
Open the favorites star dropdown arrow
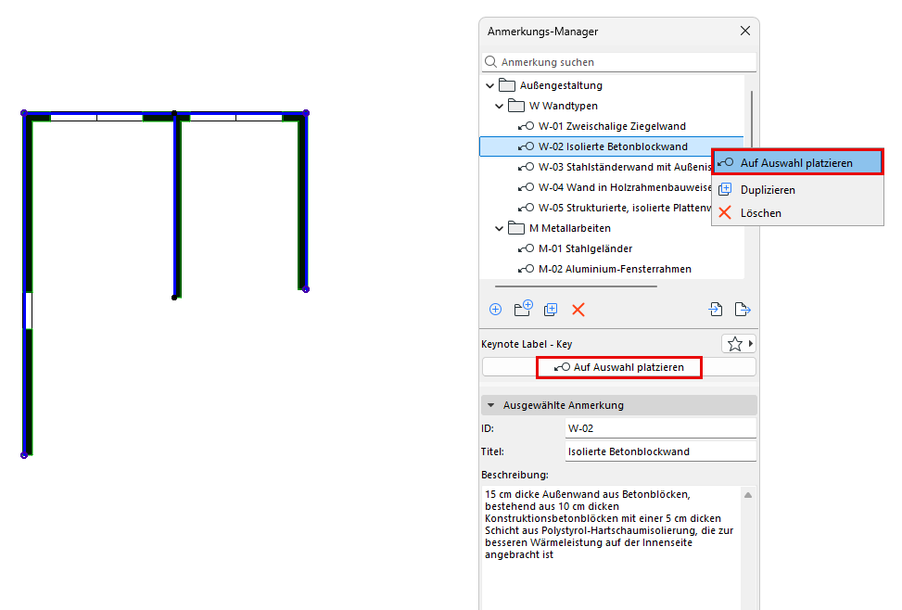(750, 344)
